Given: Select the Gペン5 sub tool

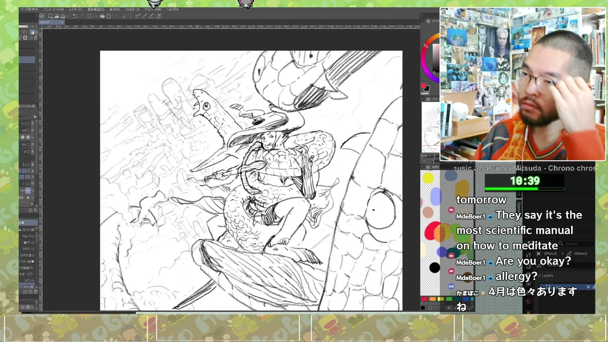Looking at the screenshot, I should pyautogui.click(x=29, y=281).
